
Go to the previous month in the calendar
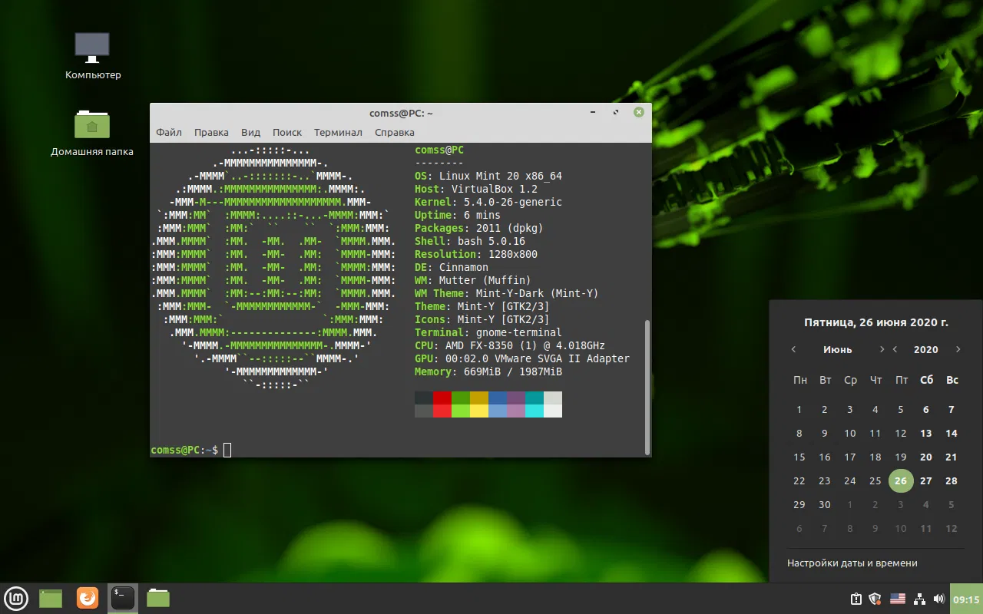793,349
